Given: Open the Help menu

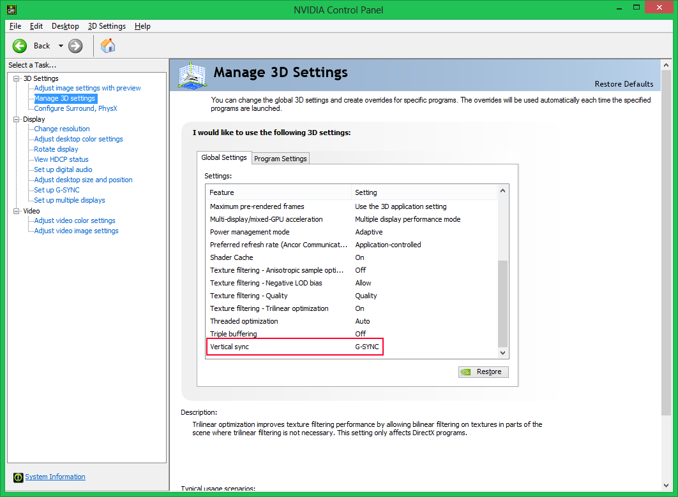Looking at the screenshot, I should pyautogui.click(x=142, y=26).
